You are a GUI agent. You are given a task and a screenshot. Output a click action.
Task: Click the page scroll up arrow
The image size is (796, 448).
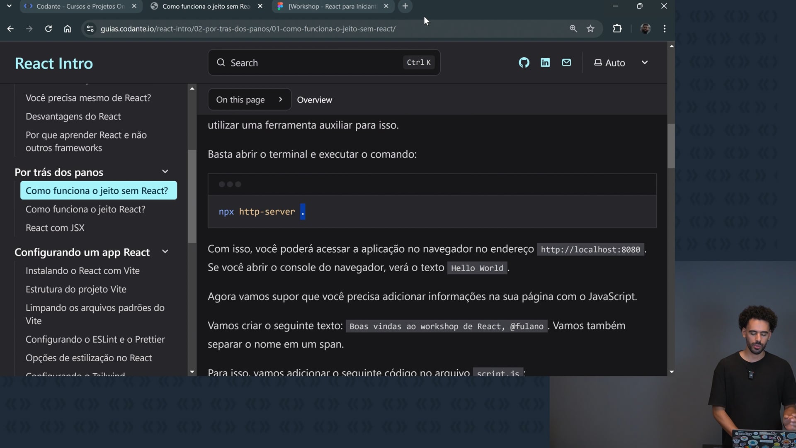point(672,46)
